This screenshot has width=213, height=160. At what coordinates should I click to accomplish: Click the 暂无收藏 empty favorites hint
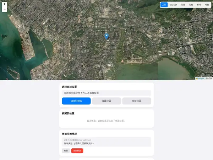pos(106,121)
